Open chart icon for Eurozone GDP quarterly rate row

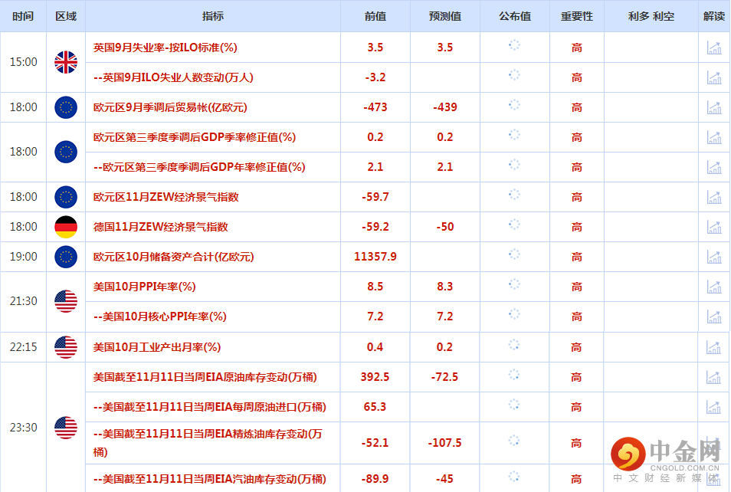point(714,137)
